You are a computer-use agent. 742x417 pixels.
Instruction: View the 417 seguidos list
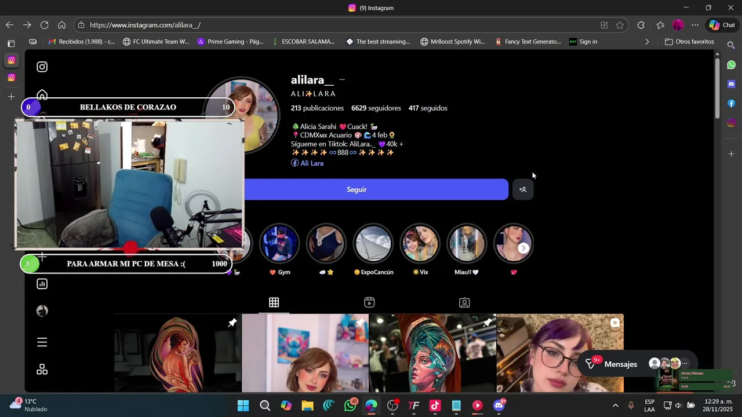point(428,108)
